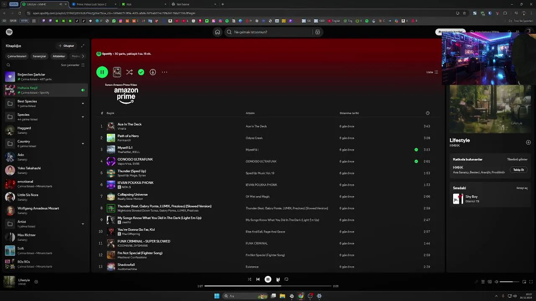
Task: Open queue icon in player bar
Action: point(483,282)
